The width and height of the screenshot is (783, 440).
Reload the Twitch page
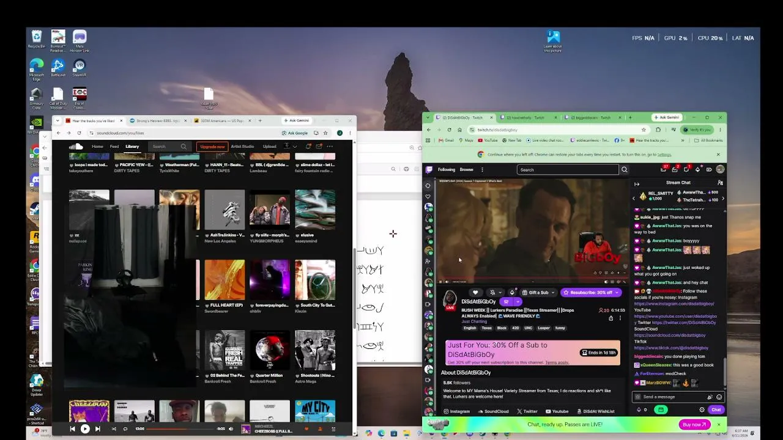tap(450, 130)
